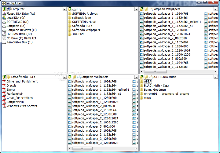This screenshot has height=153, width=220.
Task: Select the wavs folder icon
Action: [x=141, y=98]
